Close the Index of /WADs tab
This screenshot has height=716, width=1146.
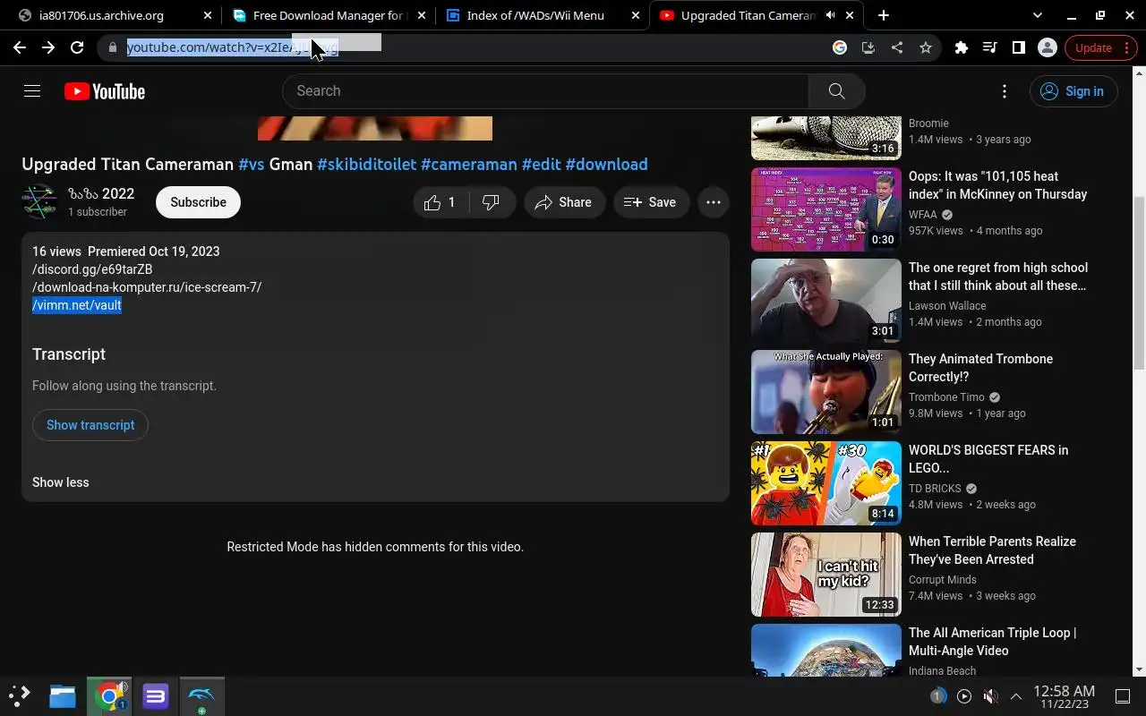point(636,15)
